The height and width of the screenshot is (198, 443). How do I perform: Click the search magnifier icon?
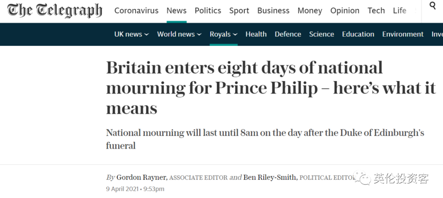point(433,6)
